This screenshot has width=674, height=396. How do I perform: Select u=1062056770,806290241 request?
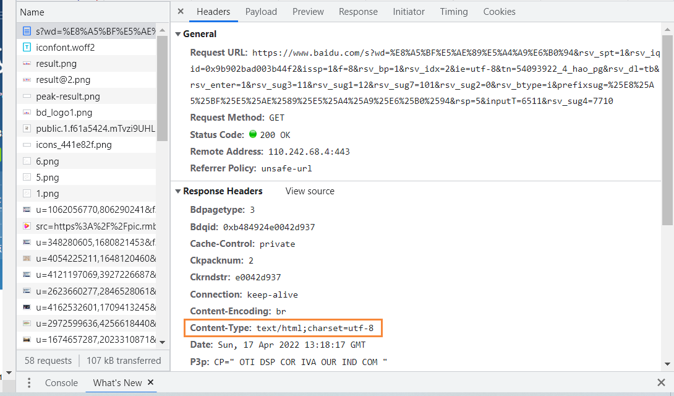tap(87, 210)
